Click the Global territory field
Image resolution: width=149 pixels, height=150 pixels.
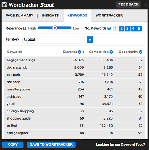[55, 40]
